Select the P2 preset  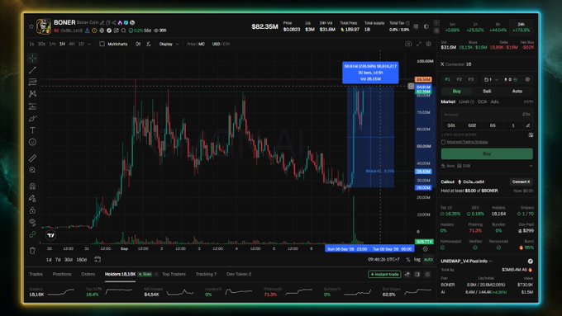tap(460, 79)
